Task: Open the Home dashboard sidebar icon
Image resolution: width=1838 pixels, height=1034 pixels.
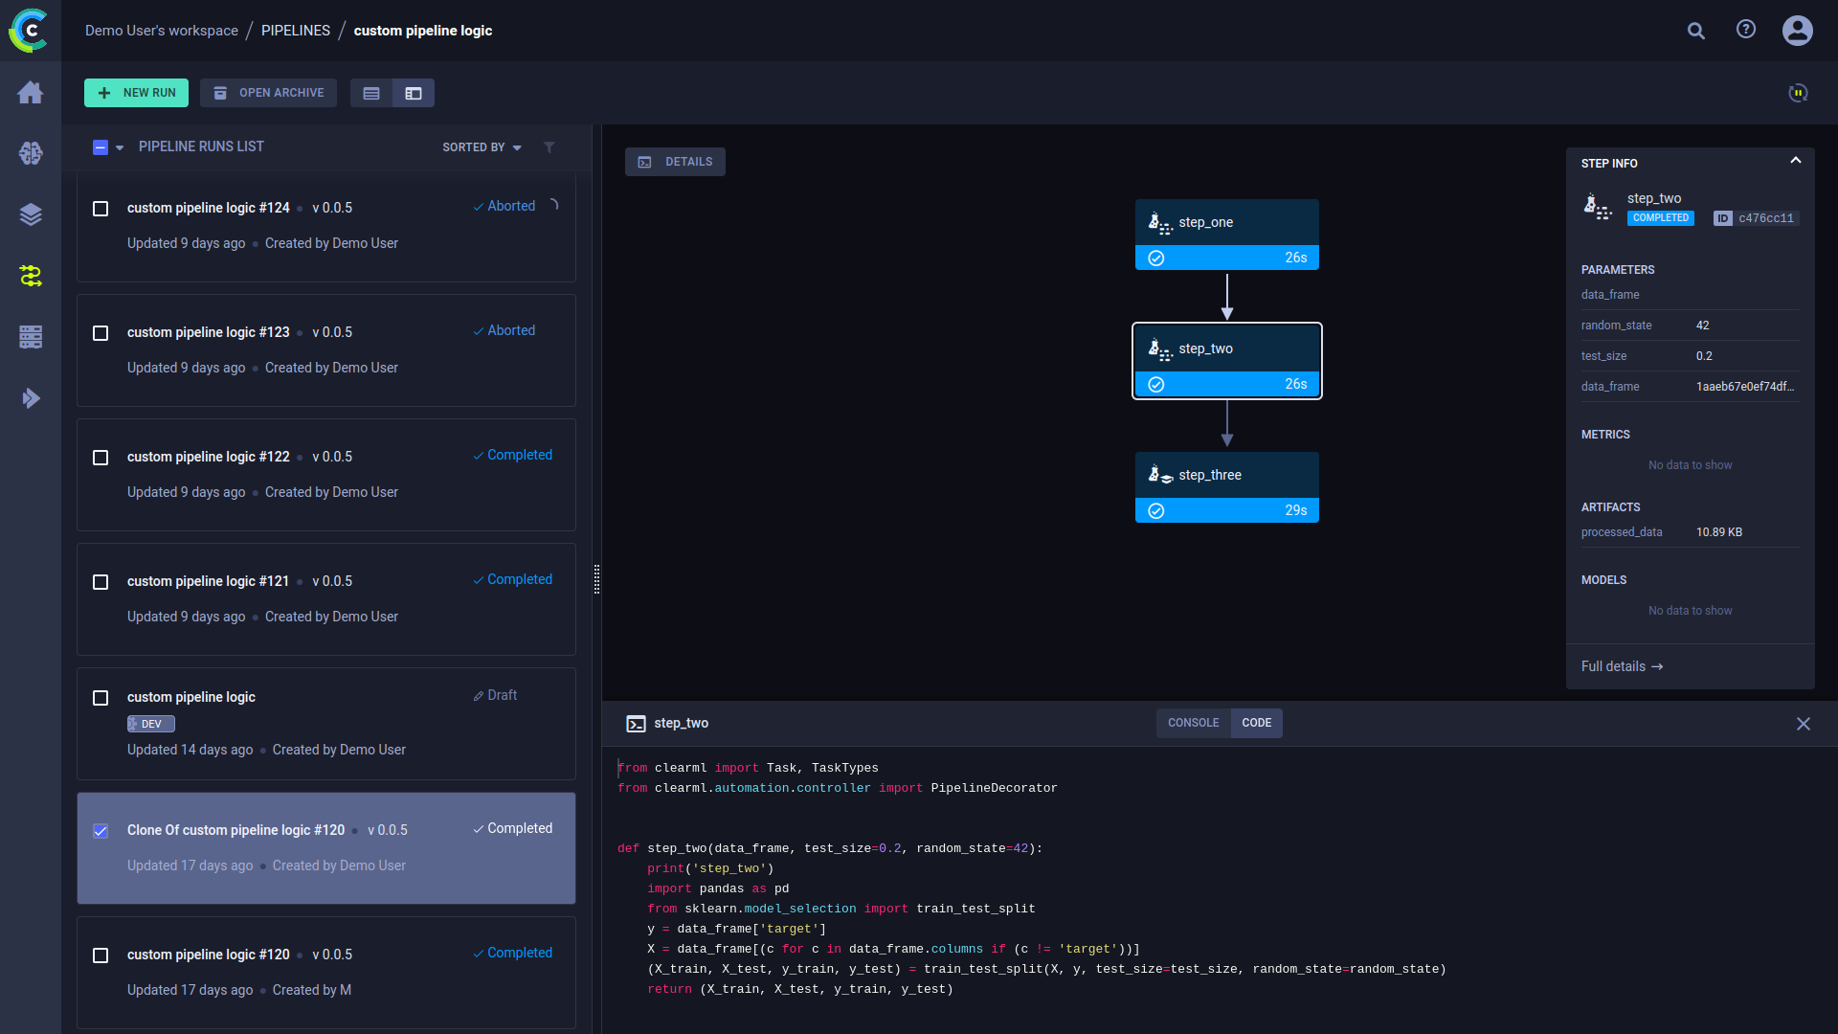Action: coord(31,92)
